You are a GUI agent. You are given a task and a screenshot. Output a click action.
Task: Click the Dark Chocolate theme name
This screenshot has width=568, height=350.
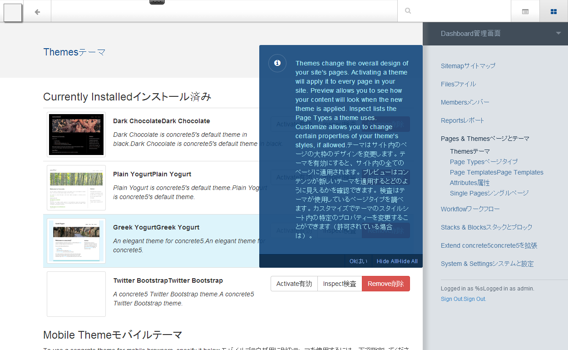click(x=162, y=121)
